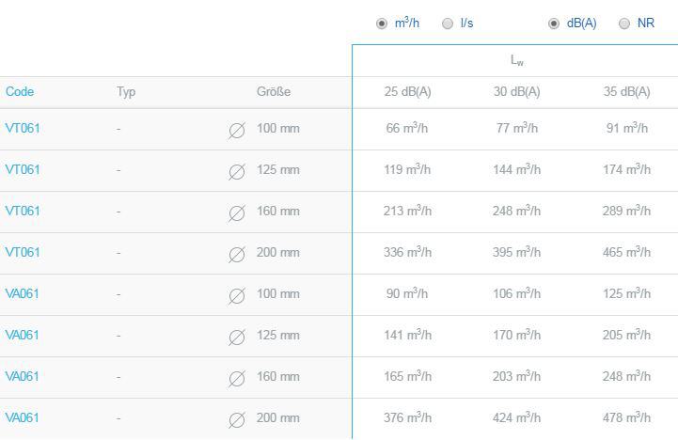The width and height of the screenshot is (678, 440).
Task: Click diameter icon for VT061 200 mm
Action: point(237,255)
